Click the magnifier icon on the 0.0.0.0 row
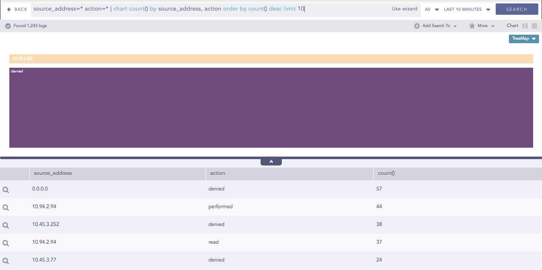 tap(6, 190)
